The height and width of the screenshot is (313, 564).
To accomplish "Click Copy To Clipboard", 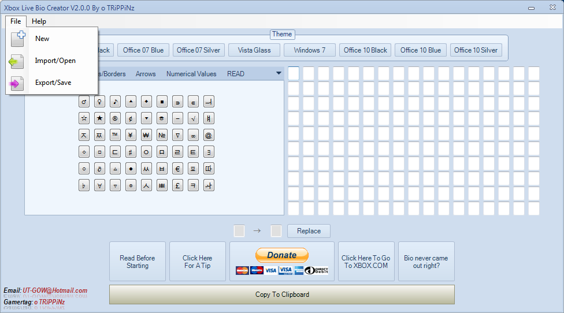I will [x=282, y=295].
